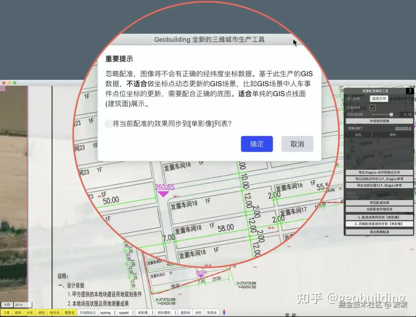This screenshot has width=416, height=317.
Task: Select the xyzimg layer button
Action: click(105, 313)
